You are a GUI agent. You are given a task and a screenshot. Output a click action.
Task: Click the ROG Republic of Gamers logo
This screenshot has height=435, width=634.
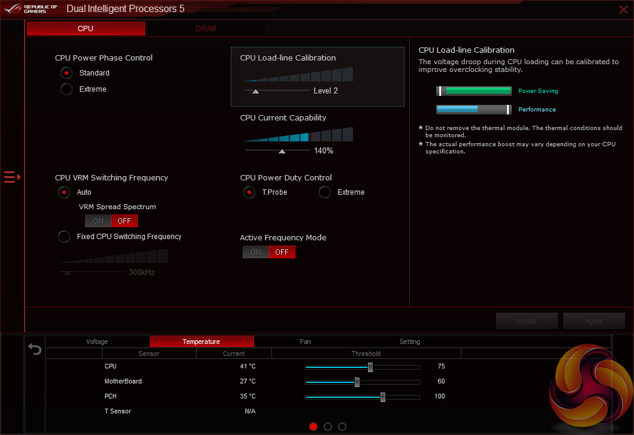pos(31,8)
